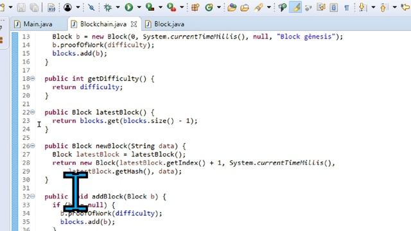This screenshot has height=231, width=411.
Task: Go to Last Edit Location arrow icon
Action: [406, 7]
